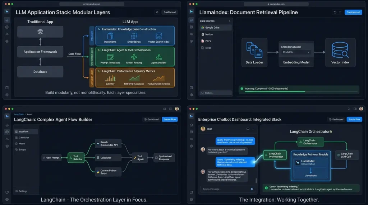Open the Hallucination Checks chart icon
The width and height of the screenshot is (368, 205).
[x=158, y=78]
